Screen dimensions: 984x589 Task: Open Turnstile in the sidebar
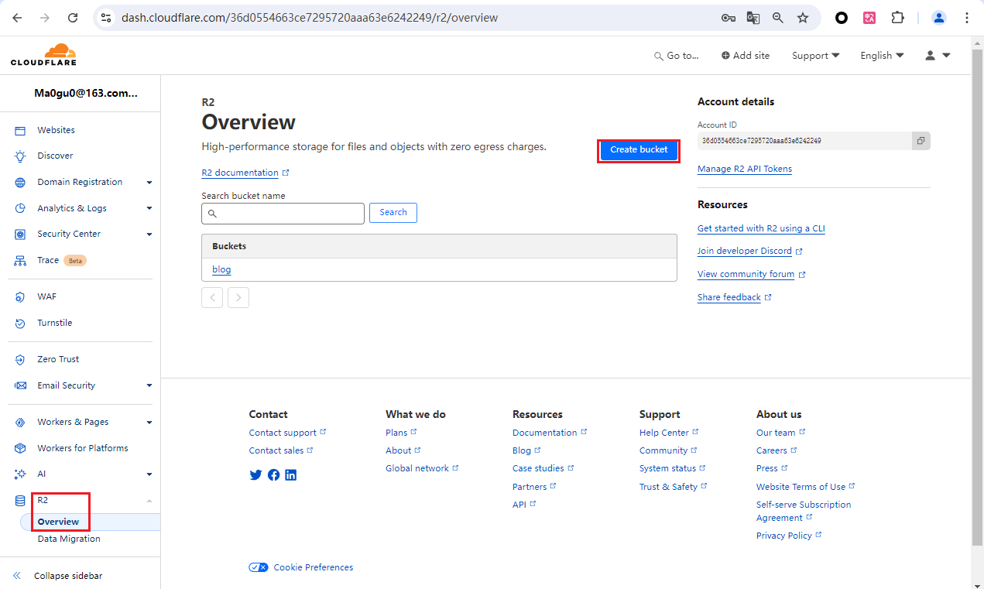coord(54,323)
